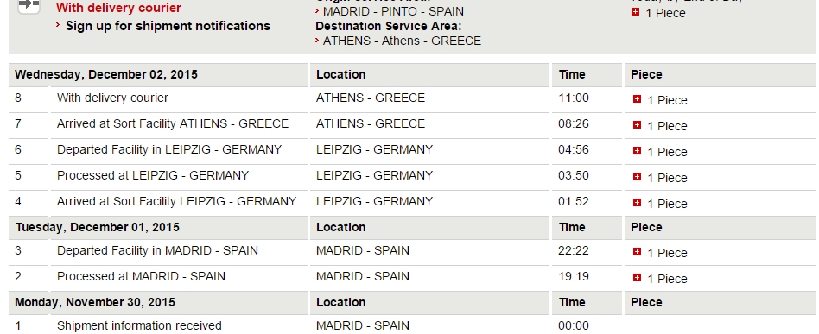The width and height of the screenshot is (819, 334).
Task: Click ATHENS - Athens - GREECE destination area
Action: pos(403,41)
